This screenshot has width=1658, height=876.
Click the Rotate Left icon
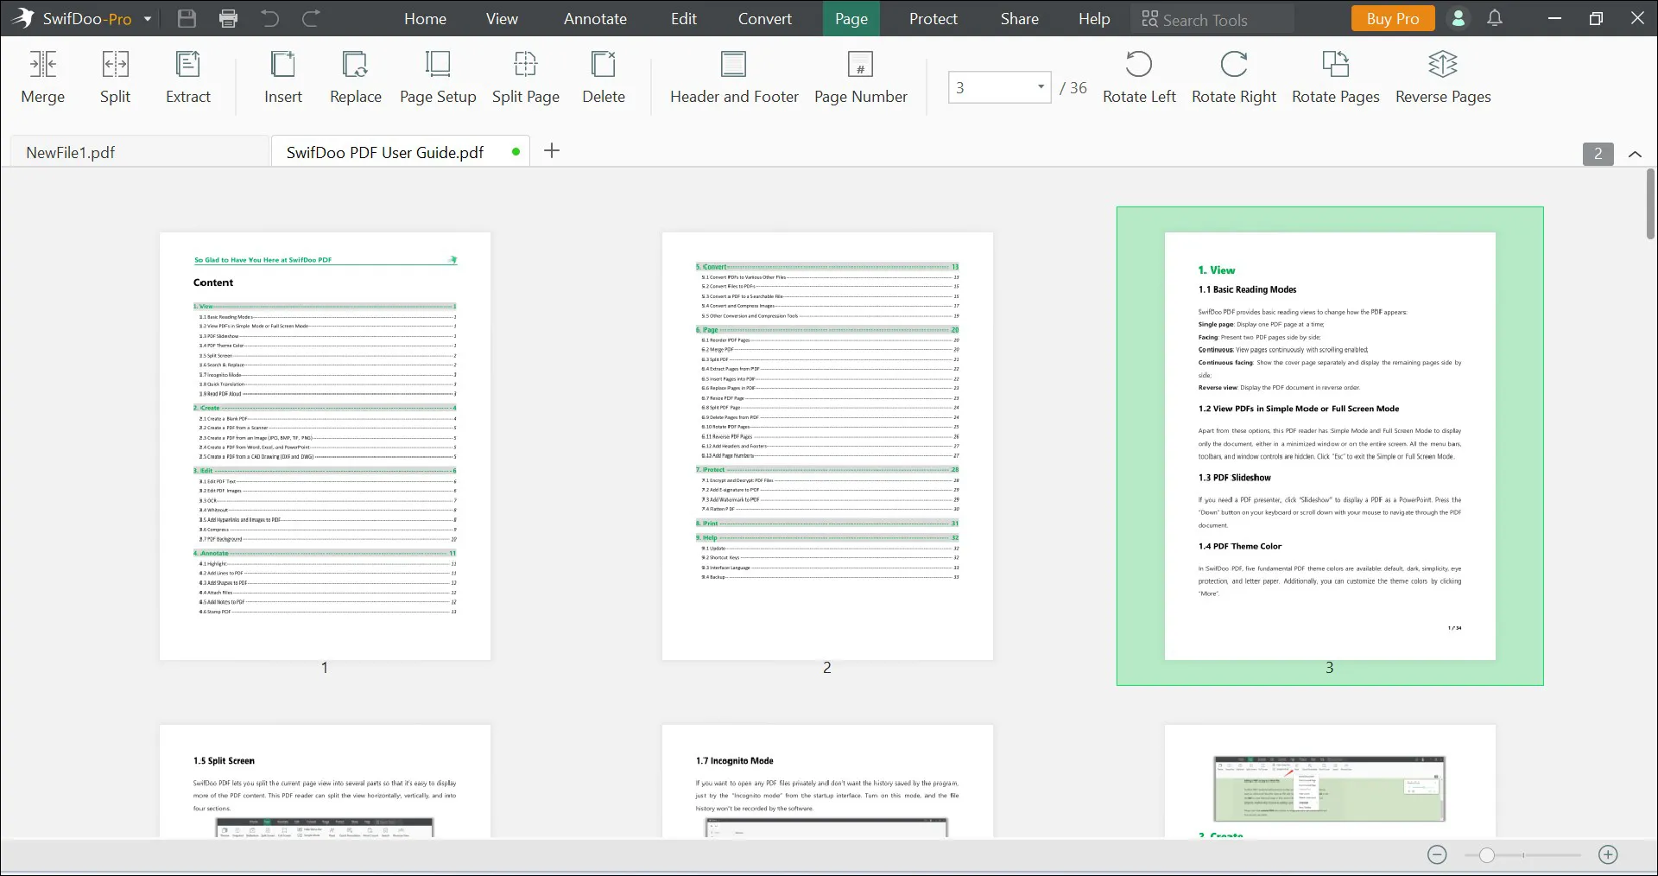tap(1138, 65)
